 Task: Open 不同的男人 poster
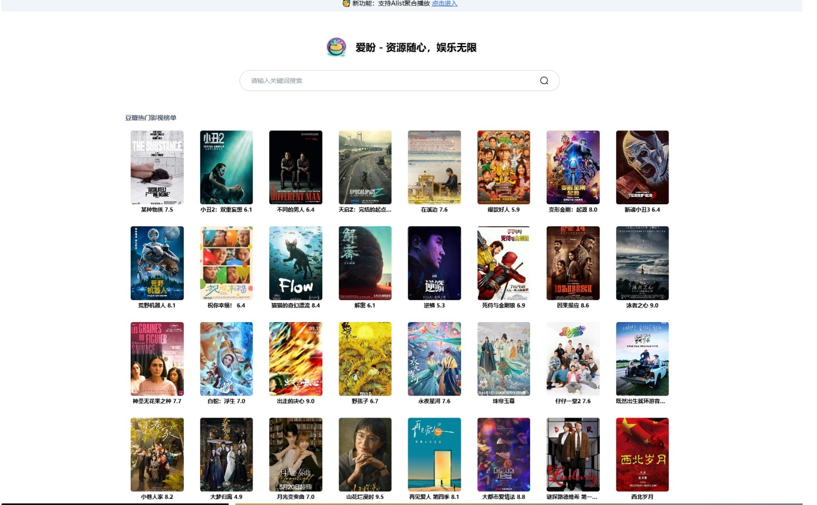pyautogui.click(x=296, y=167)
